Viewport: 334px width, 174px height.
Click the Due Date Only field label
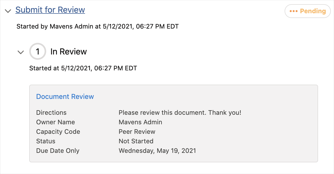pyautogui.click(x=58, y=151)
